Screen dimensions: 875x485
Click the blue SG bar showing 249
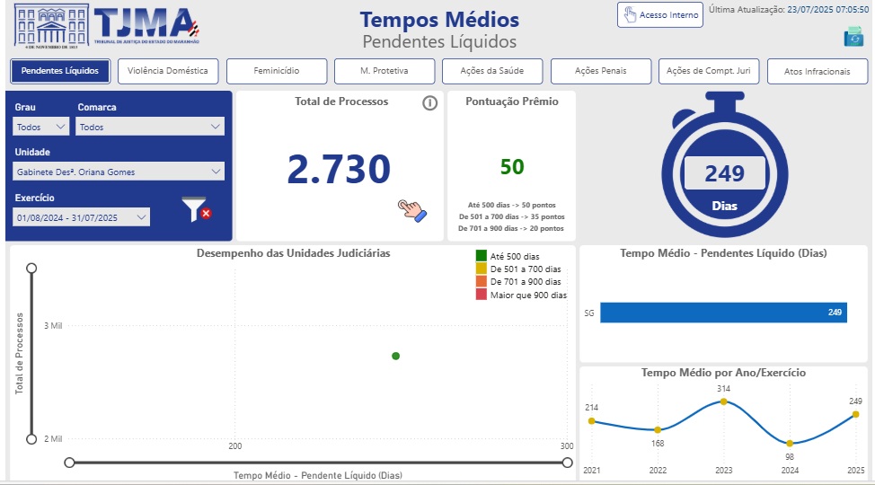(724, 313)
